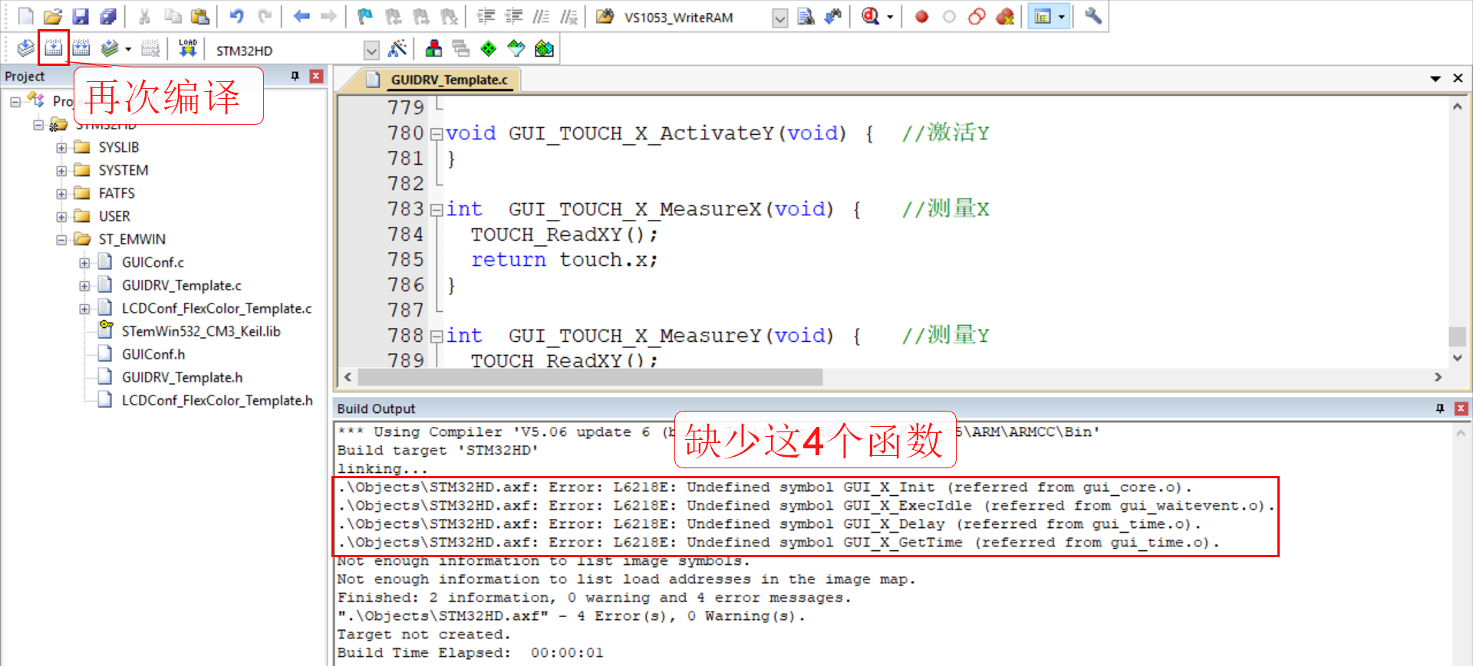Open the find text dropdown VS1053_WriteRAM
The height and width of the screenshot is (666, 1473).
[x=779, y=18]
